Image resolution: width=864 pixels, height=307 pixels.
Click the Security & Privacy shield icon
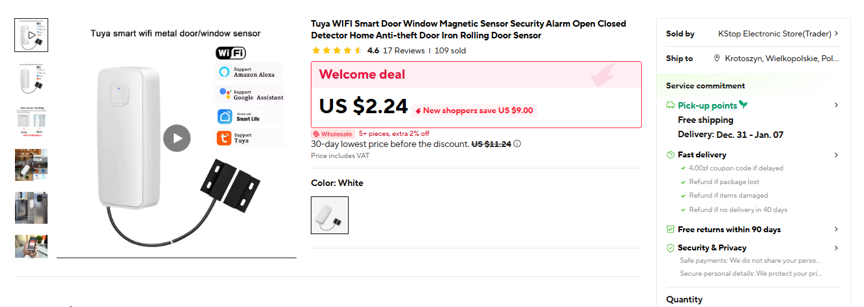pyautogui.click(x=670, y=248)
